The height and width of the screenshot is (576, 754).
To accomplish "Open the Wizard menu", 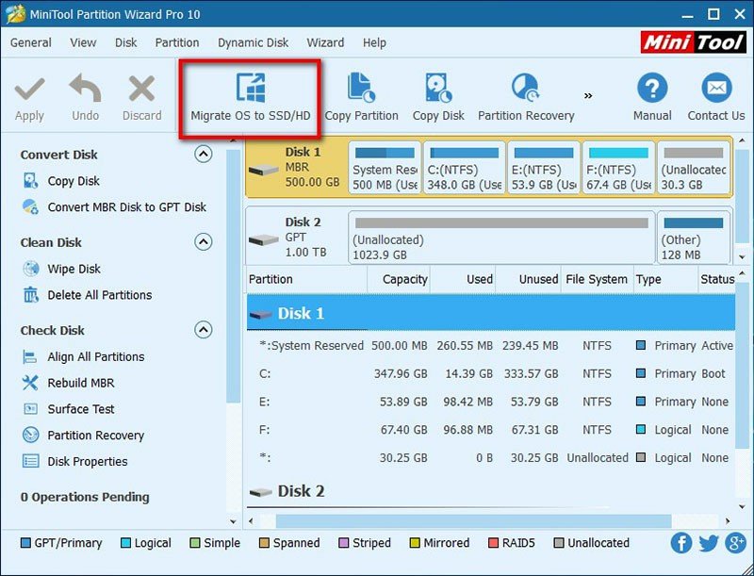I will click(x=325, y=42).
